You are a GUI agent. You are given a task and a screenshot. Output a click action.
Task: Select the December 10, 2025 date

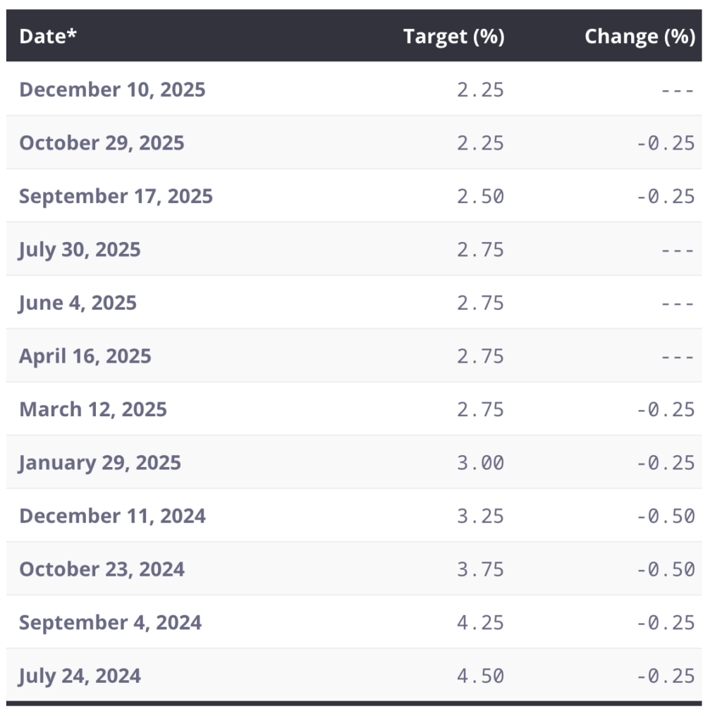pyautogui.click(x=112, y=90)
